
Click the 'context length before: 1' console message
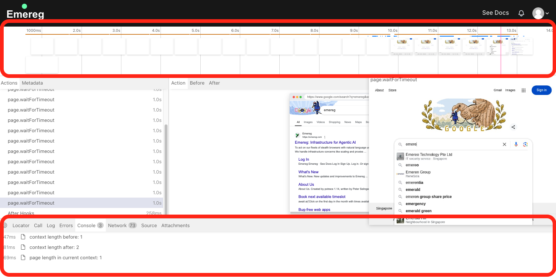click(x=56, y=237)
